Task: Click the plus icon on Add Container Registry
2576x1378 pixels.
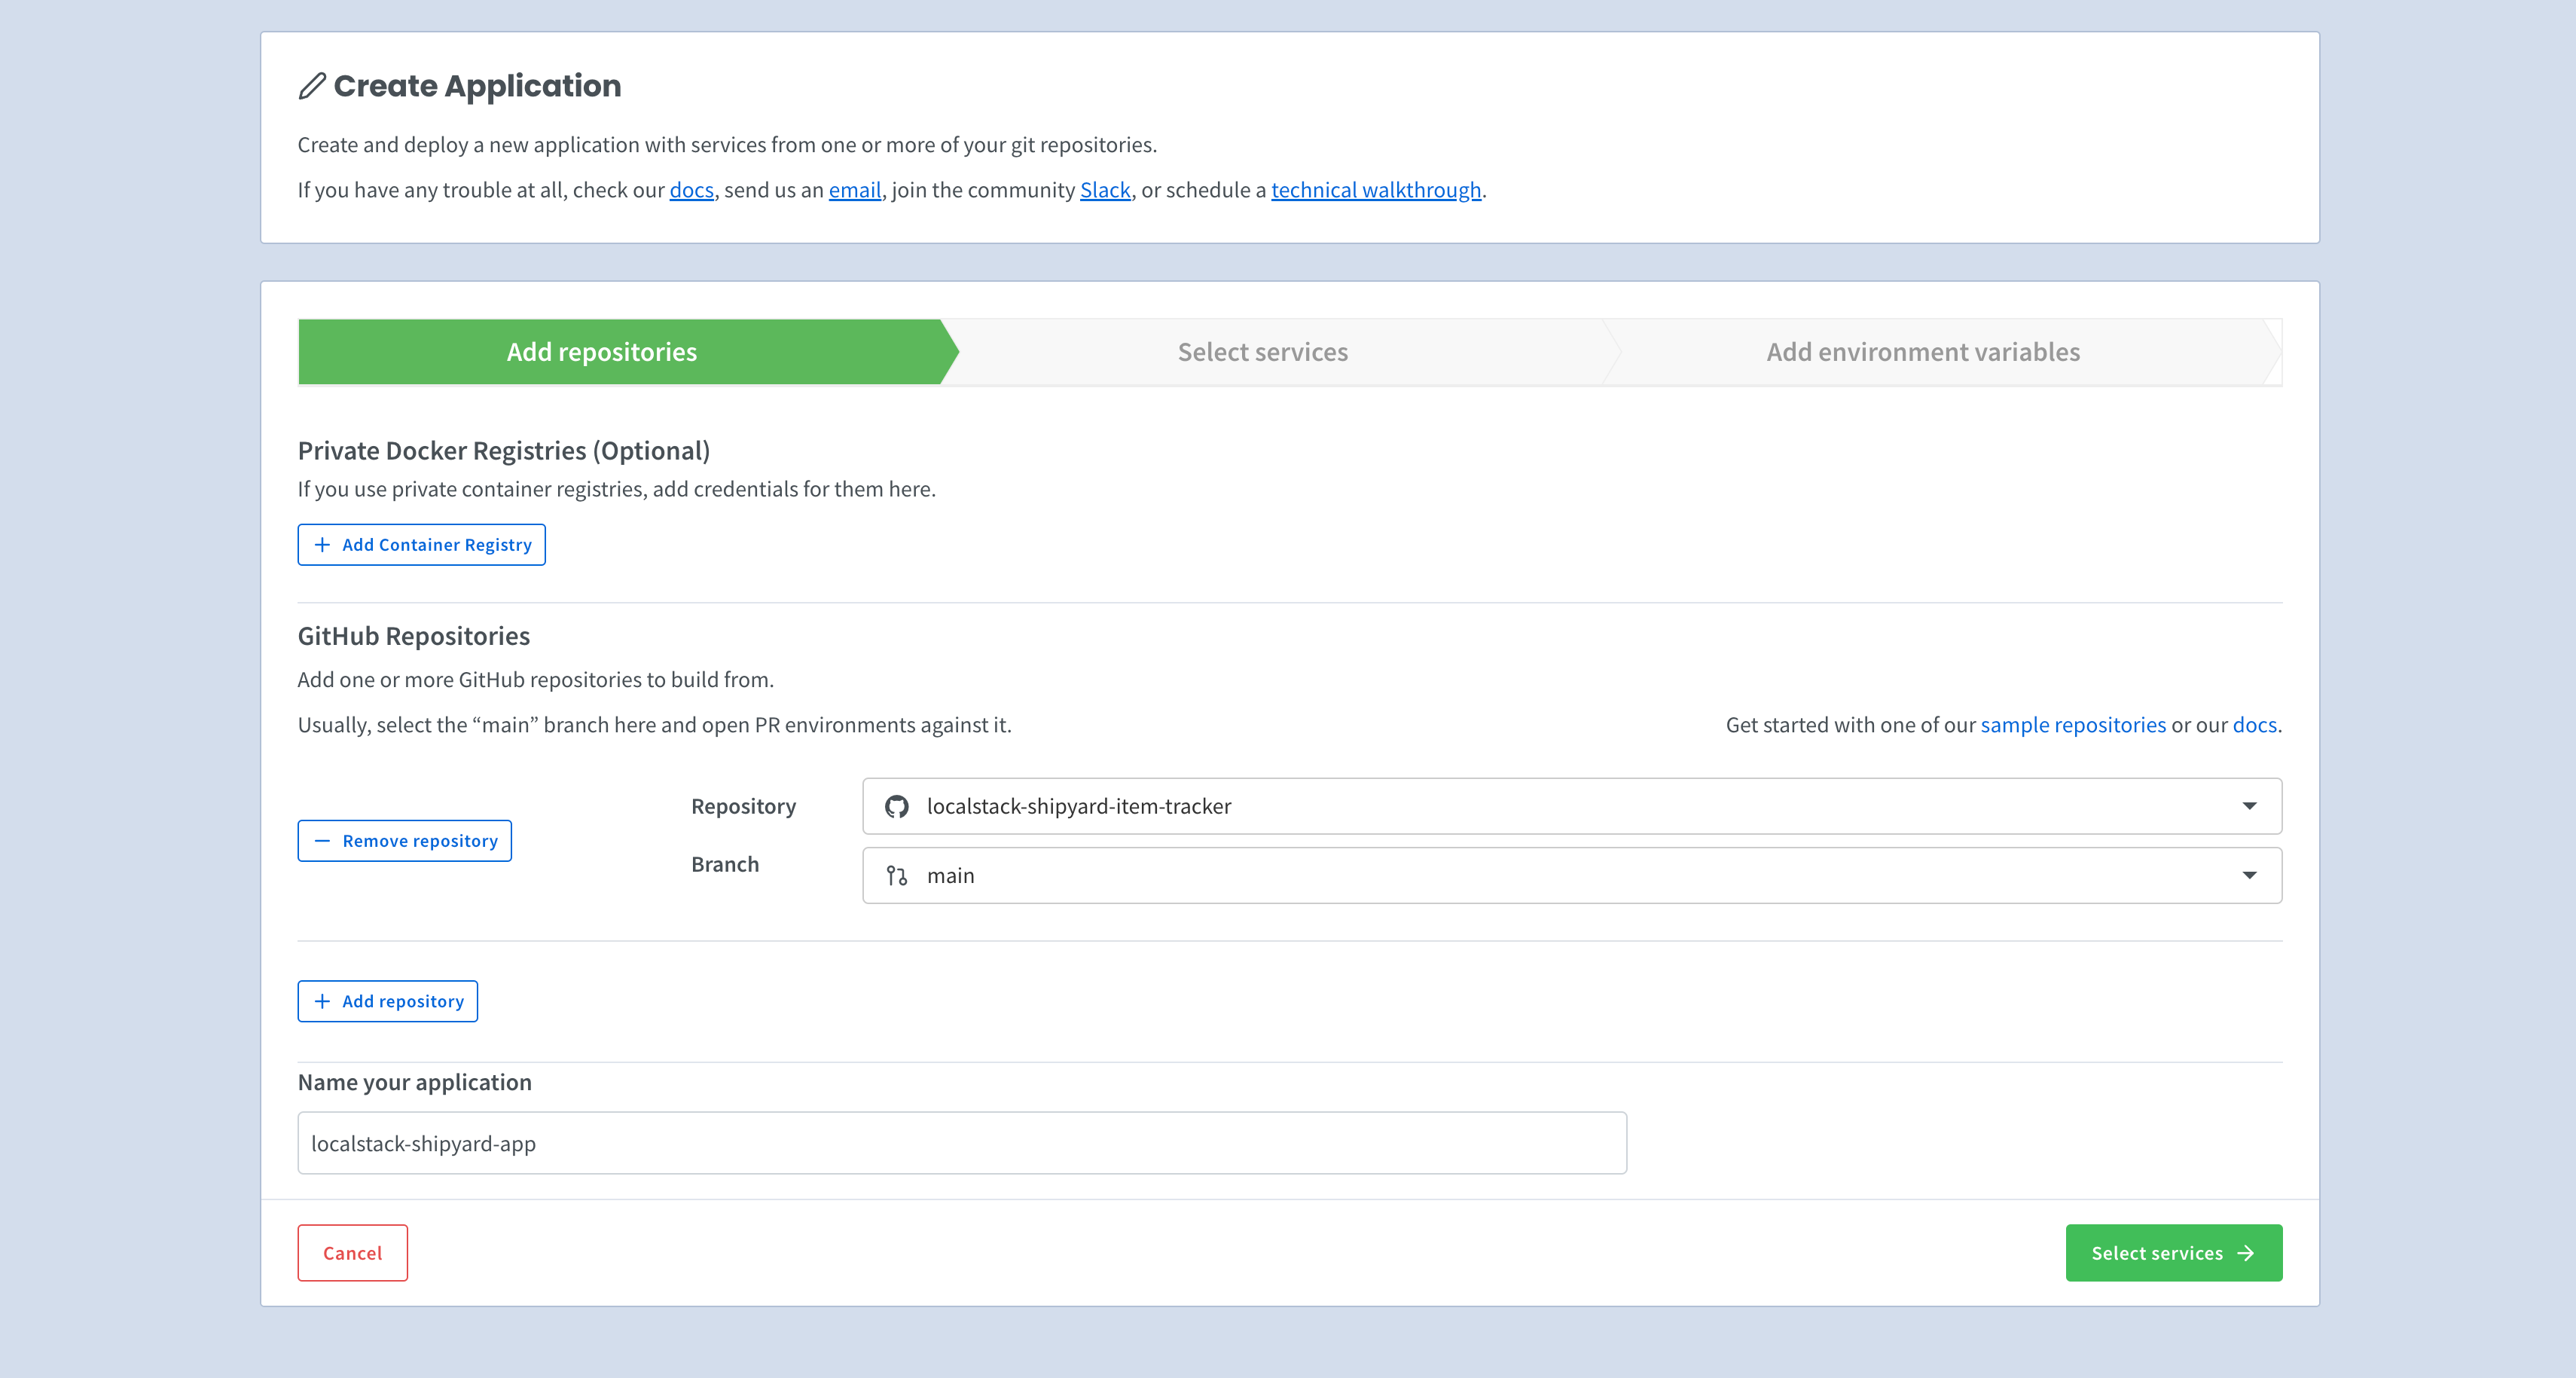Action: click(x=322, y=544)
